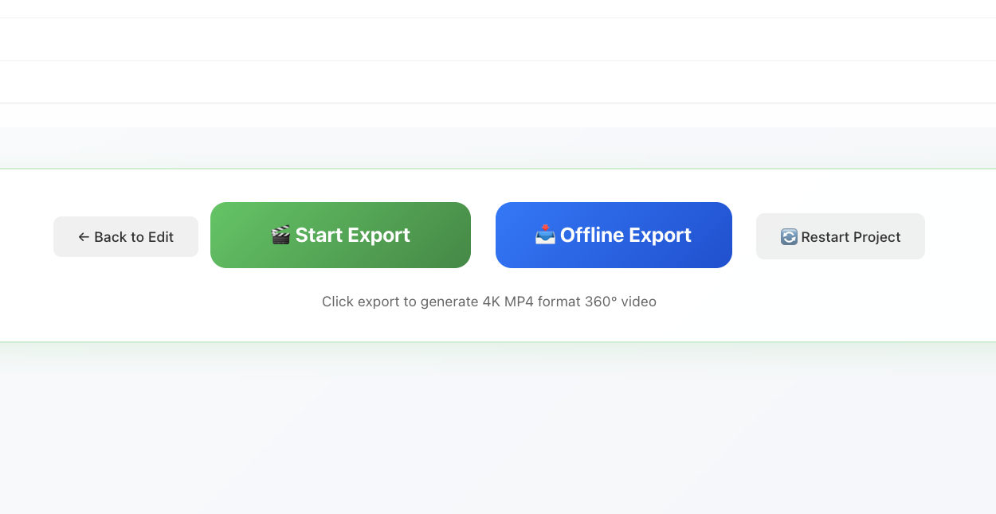
Task: Click the empty gray area below the export panel
Action: click(x=498, y=428)
